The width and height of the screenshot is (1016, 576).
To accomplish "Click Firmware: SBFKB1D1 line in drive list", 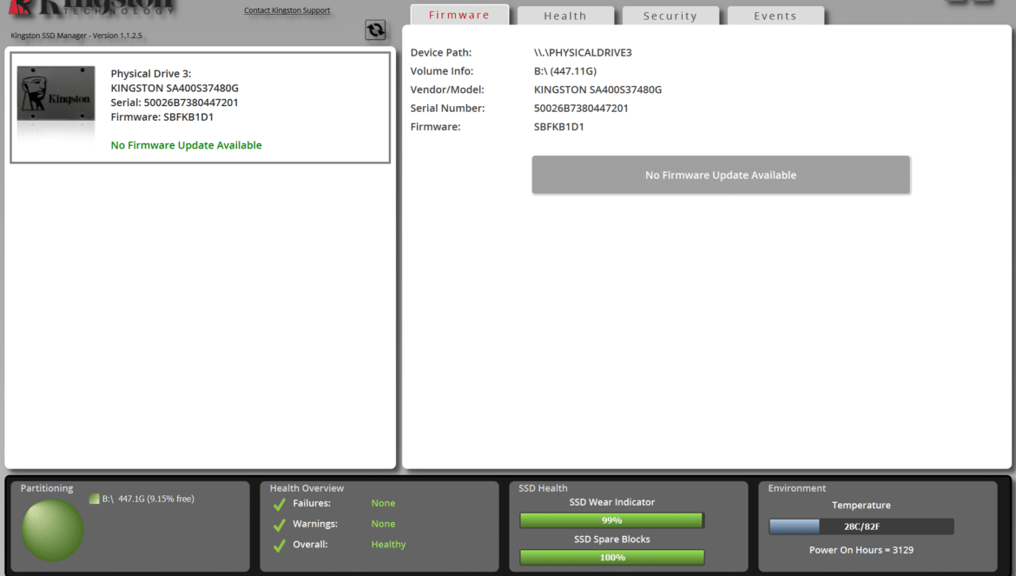I will (162, 117).
